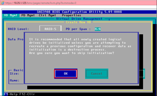
Task: Open the PD Mgmt tab
Action: pyautogui.click(x=28, y=15)
